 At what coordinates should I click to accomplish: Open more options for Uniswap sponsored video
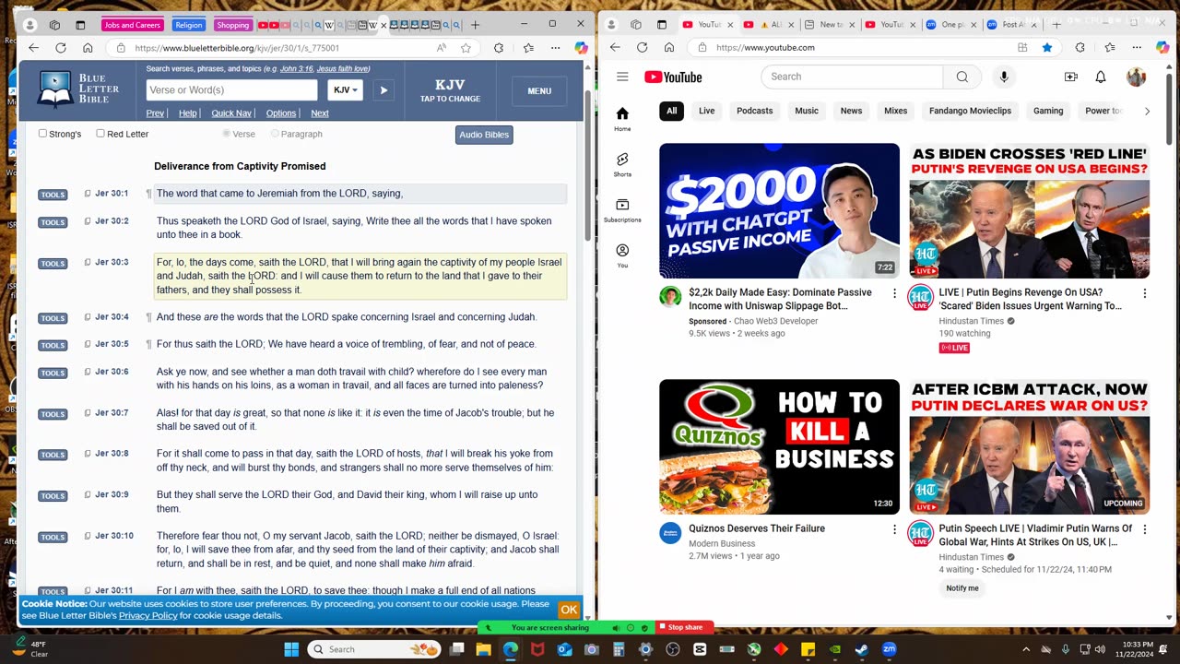click(894, 293)
